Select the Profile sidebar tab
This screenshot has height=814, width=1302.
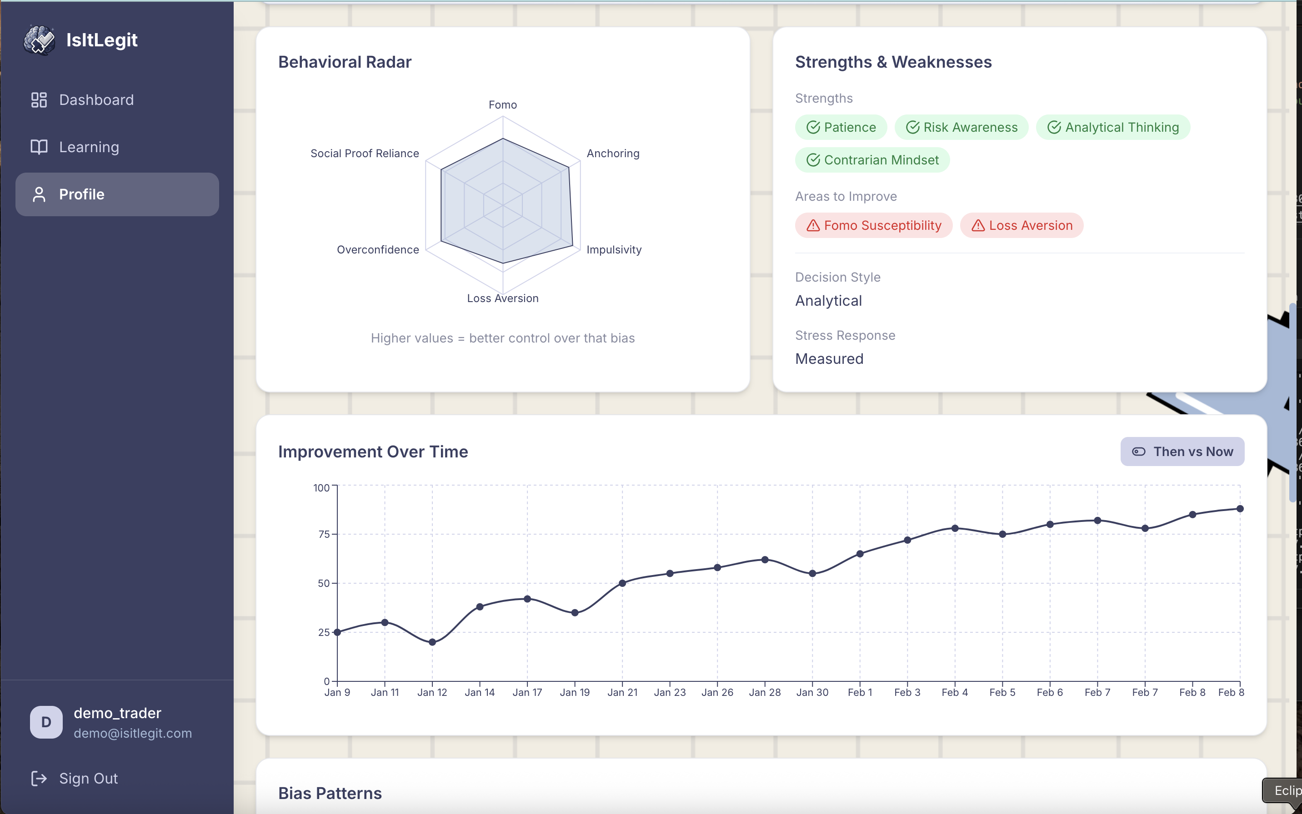(117, 194)
